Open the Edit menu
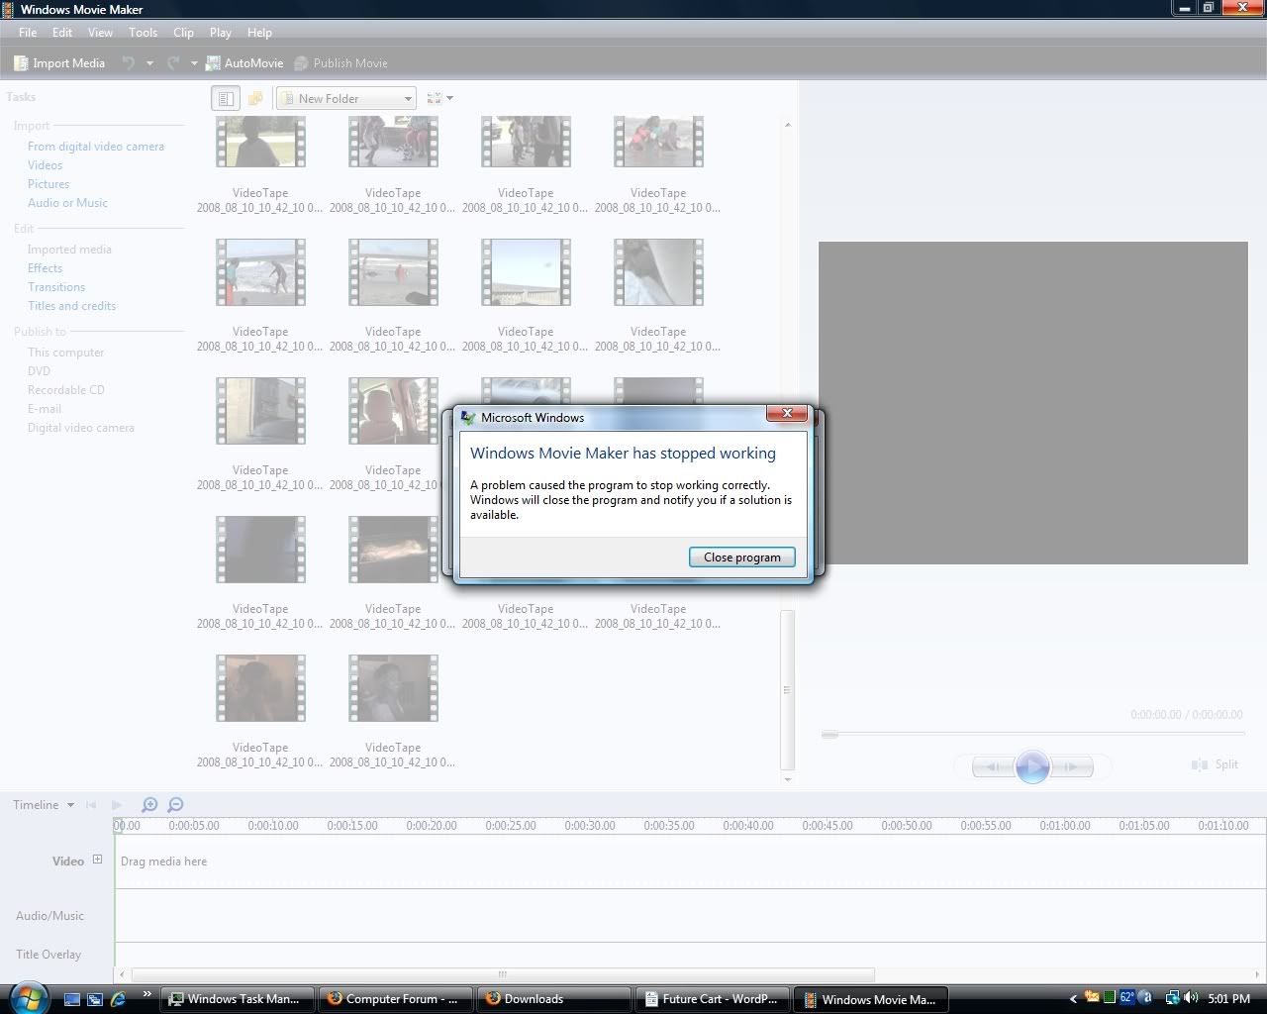1267x1014 pixels. (62, 33)
